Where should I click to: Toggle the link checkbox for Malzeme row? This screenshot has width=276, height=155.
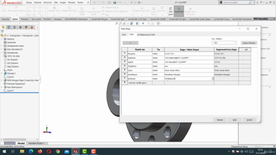pyautogui.click(x=240, y=58)
